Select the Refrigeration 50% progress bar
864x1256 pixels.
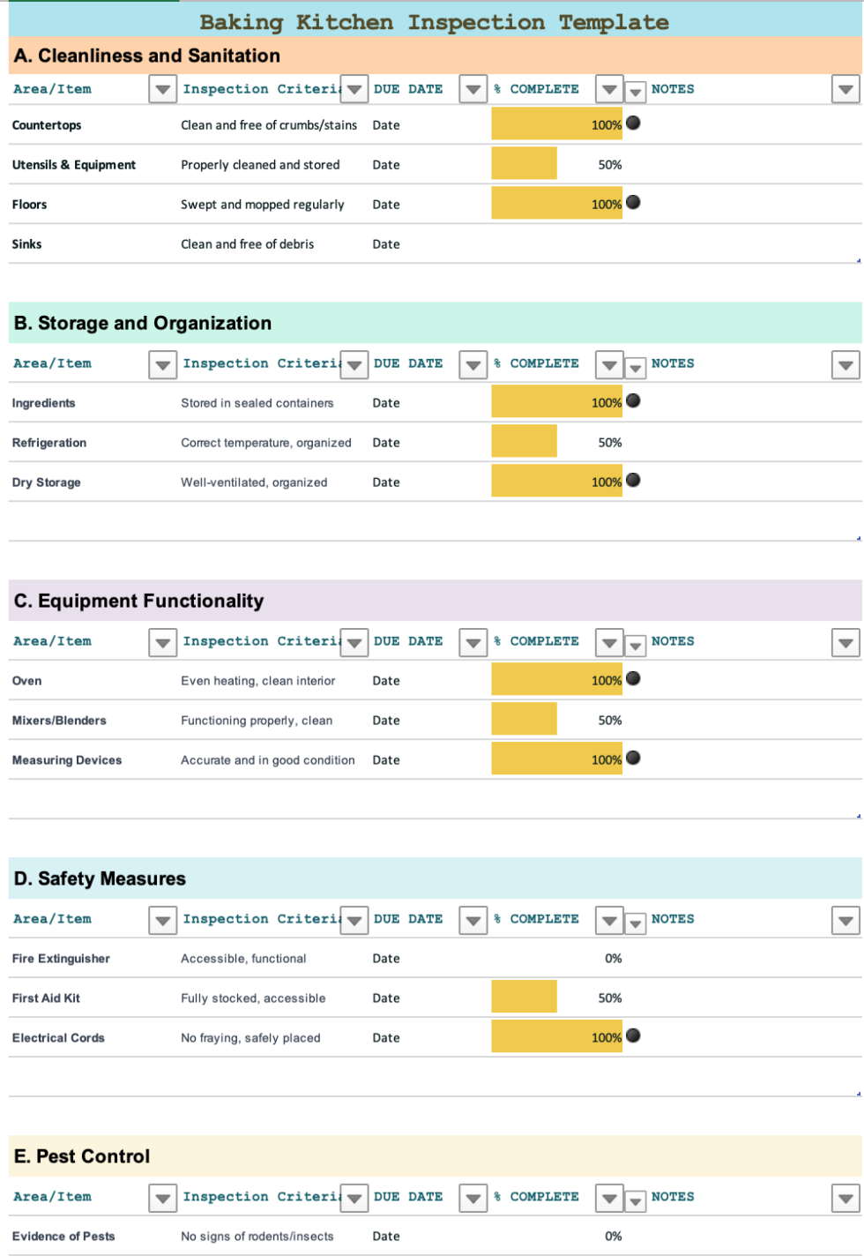(x=525, y=442)
